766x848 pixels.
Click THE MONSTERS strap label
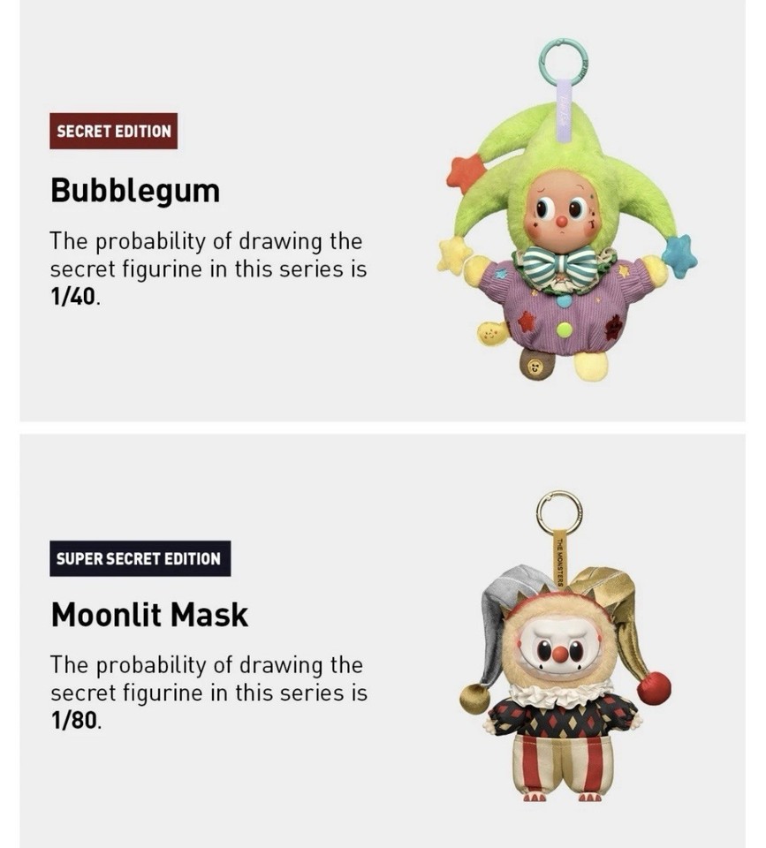pyautogui.click(x=560, y=563)
